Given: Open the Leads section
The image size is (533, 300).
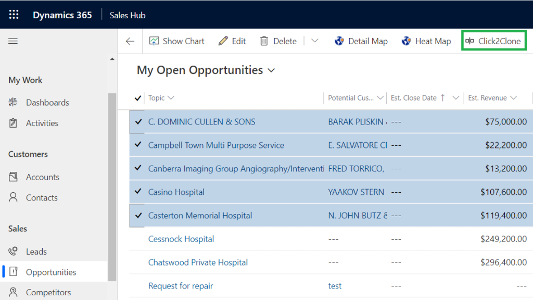Looking at the screenshot, I should pos(37,251).
